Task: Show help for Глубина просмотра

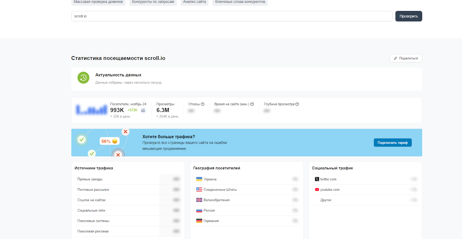Action: 297,104
